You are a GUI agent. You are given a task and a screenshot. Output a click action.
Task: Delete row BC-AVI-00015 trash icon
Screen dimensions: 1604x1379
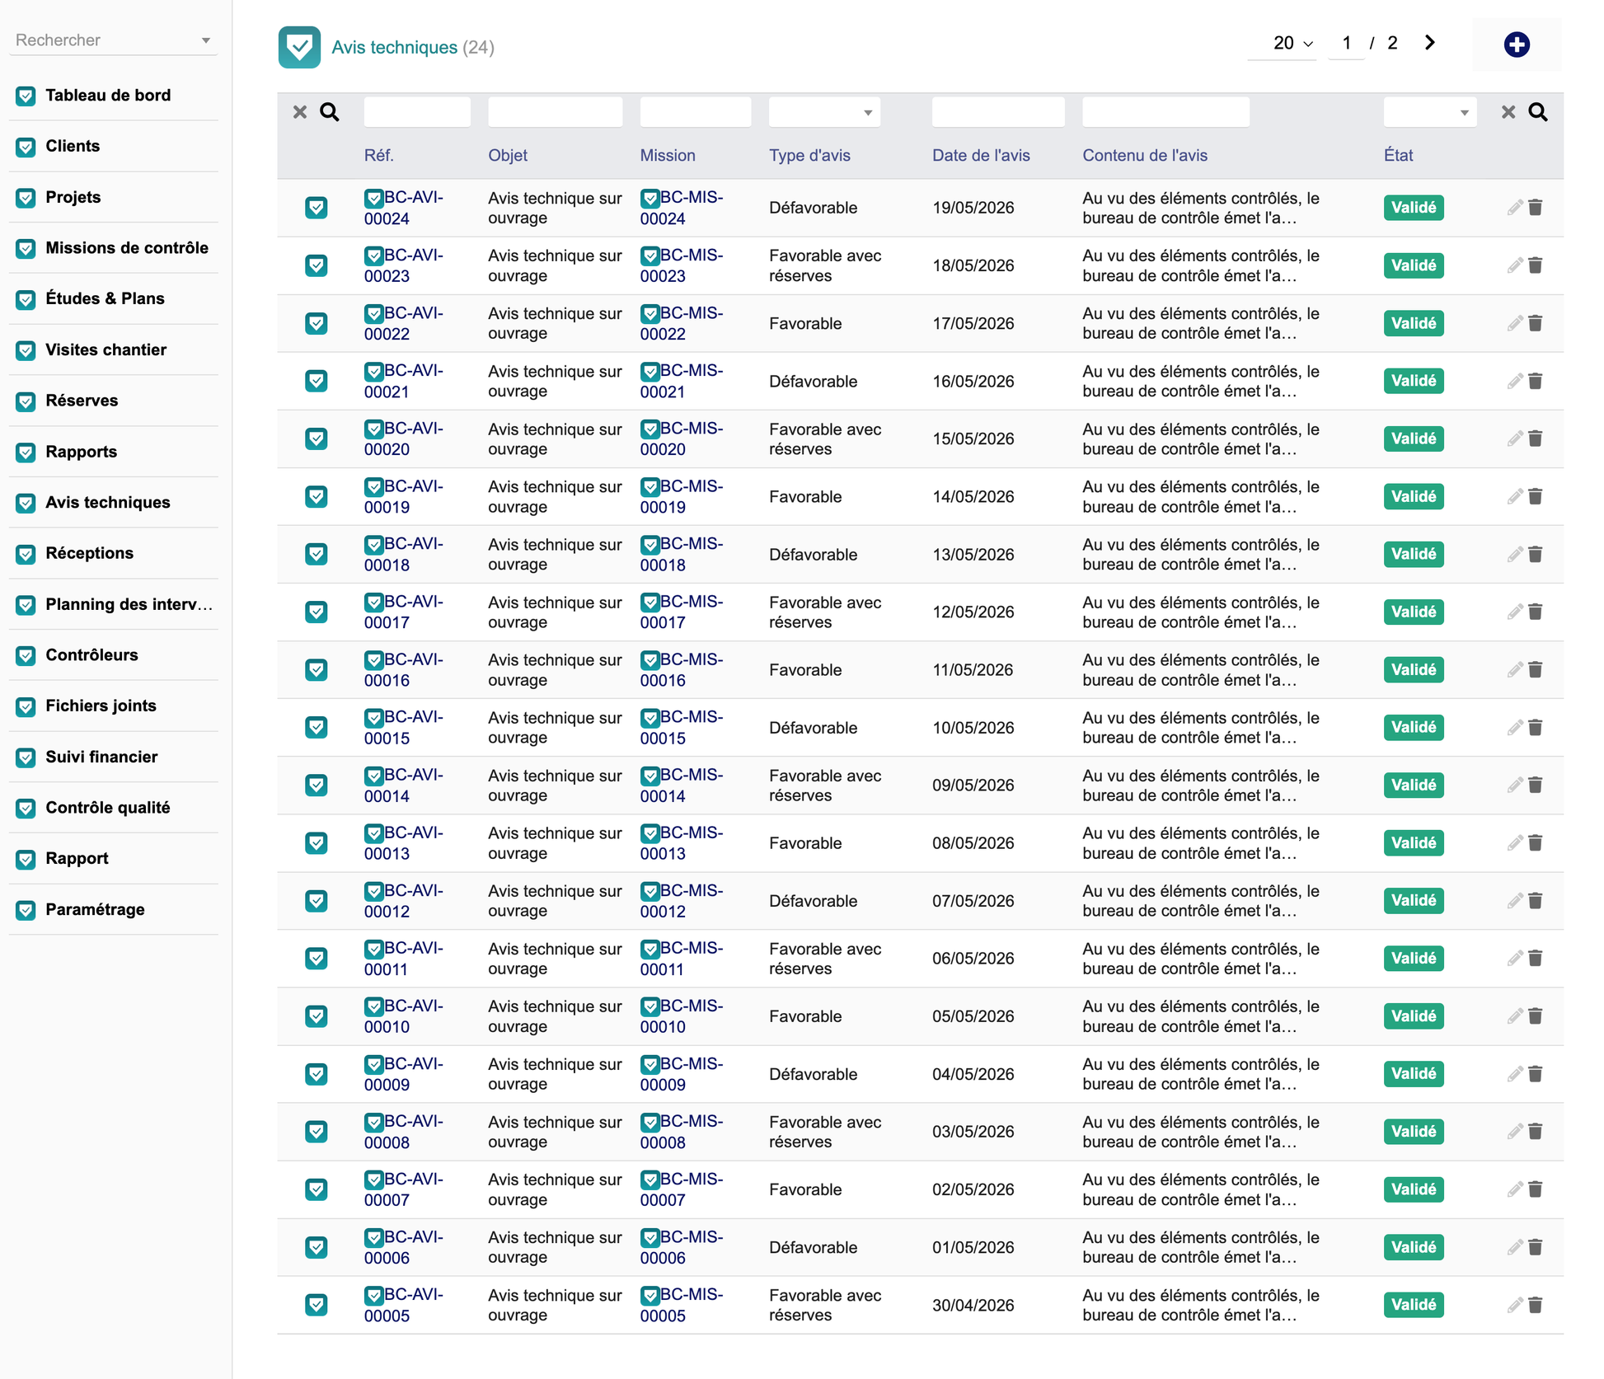(1536, 727)
